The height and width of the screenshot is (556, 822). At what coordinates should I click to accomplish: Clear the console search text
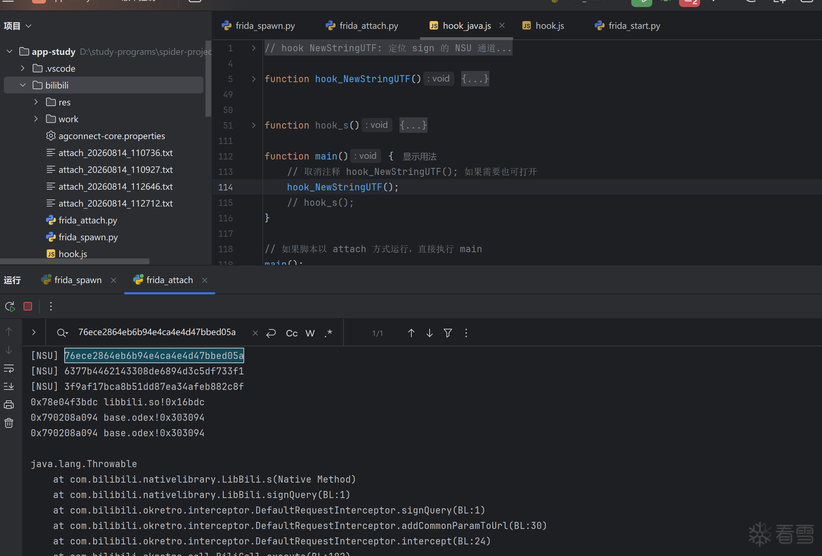pos(255,333)
